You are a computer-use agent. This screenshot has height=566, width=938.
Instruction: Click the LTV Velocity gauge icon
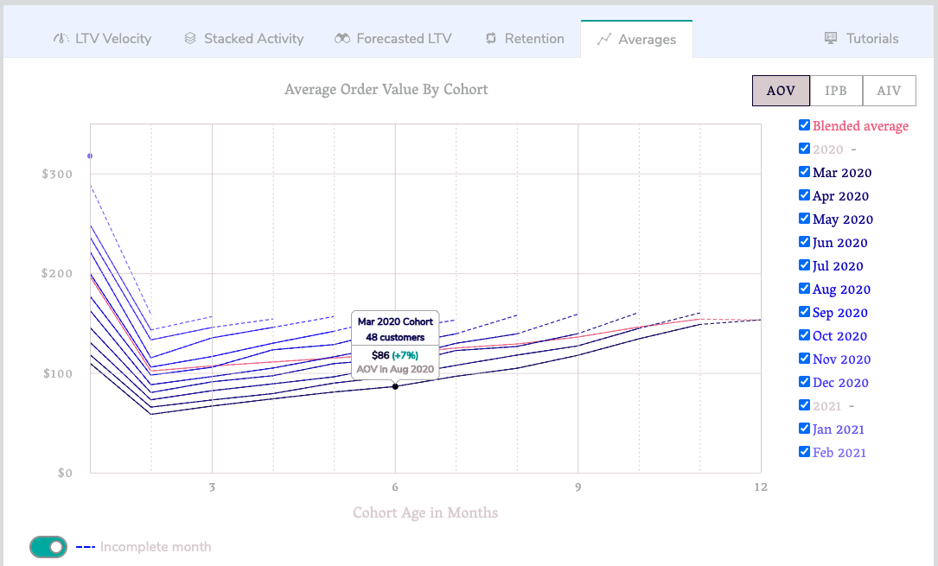61,38
